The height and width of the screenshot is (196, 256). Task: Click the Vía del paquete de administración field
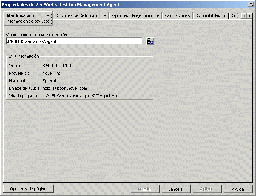tap(74, 41)
